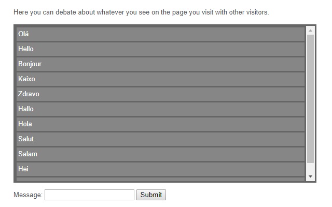Click scrollbar track below the thumb
The width and height of the screenshot is (332, 207).
(x=310, y=168)
